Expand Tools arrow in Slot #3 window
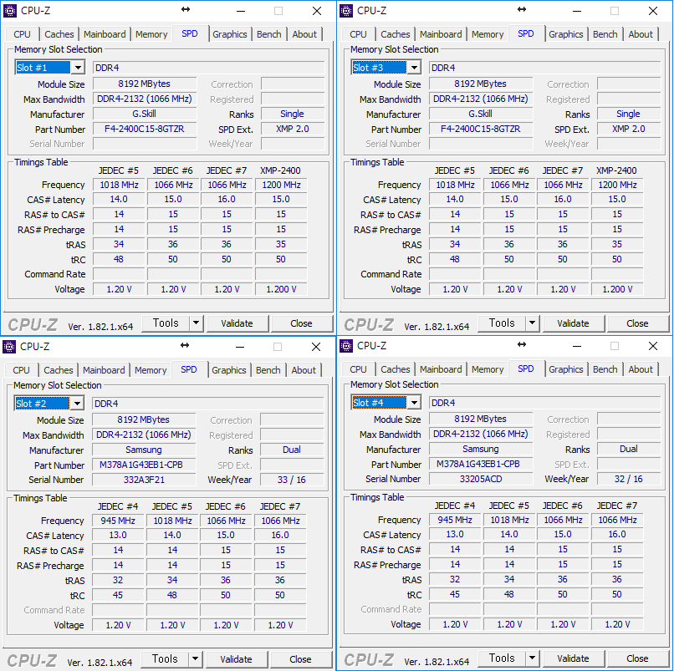 pos(532,323)
